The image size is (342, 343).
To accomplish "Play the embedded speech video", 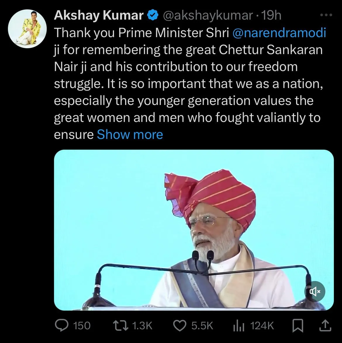I will [x=194, y=230].
